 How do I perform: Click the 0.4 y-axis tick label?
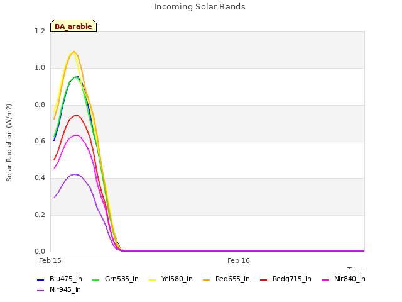tap(40, 177)
